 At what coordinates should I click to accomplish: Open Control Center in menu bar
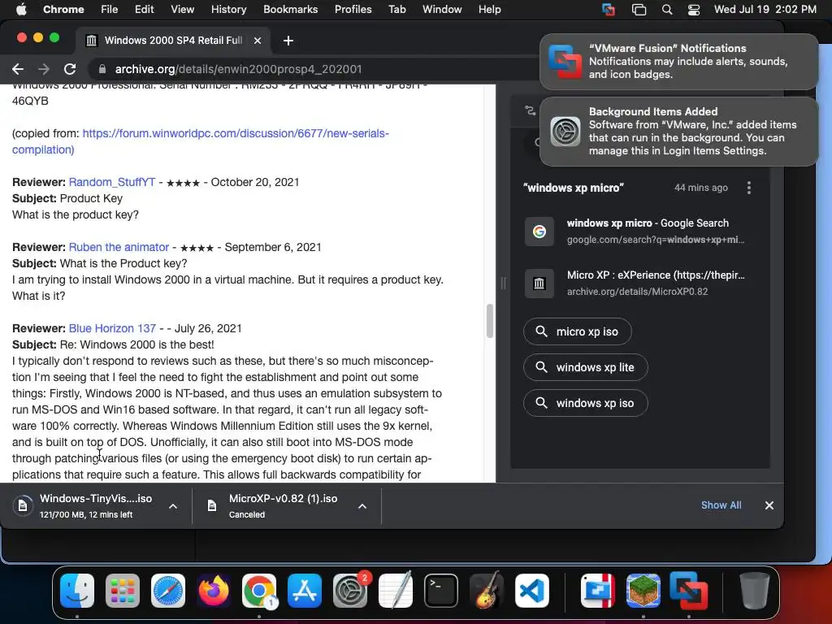(x=694, y=9)
